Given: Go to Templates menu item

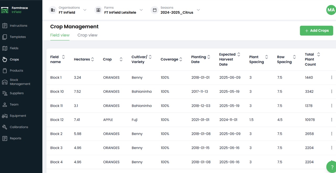Looking at the screenshot, I should coord(18,37).
